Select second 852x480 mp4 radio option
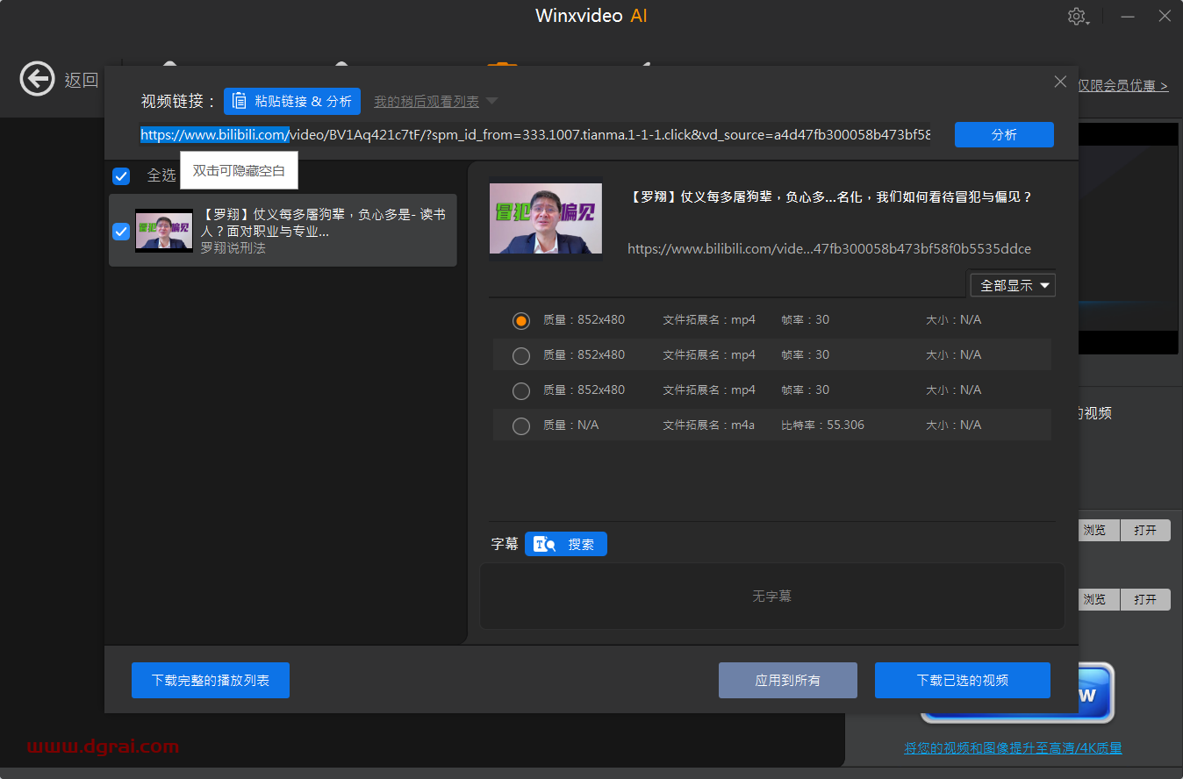Image resolution: width=1183 pixels, height=779 pixels. point(521,356)
